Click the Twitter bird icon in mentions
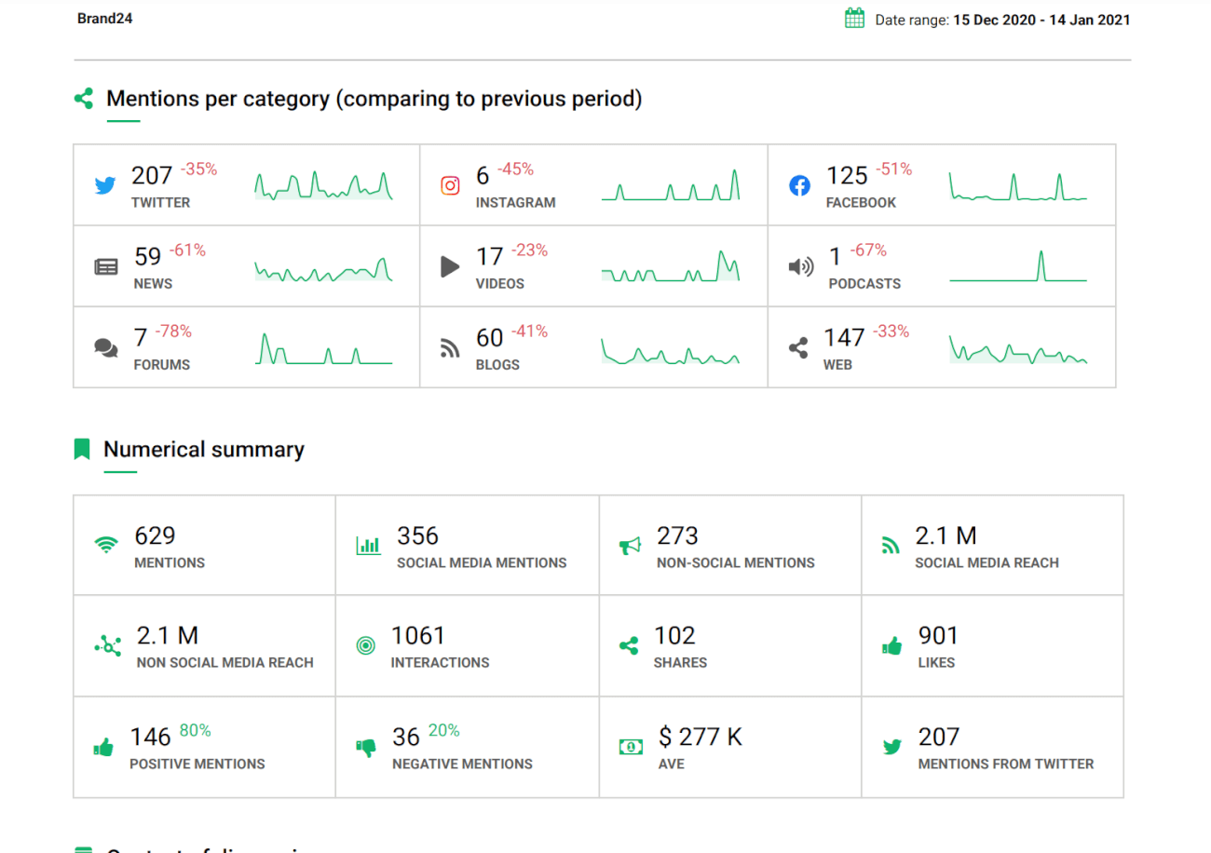1211x853 pixels. coord(105,185)
